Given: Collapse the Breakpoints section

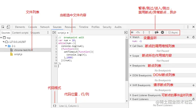Looking at the screenshot, I should pyautogui.click(x=131, y=66).
